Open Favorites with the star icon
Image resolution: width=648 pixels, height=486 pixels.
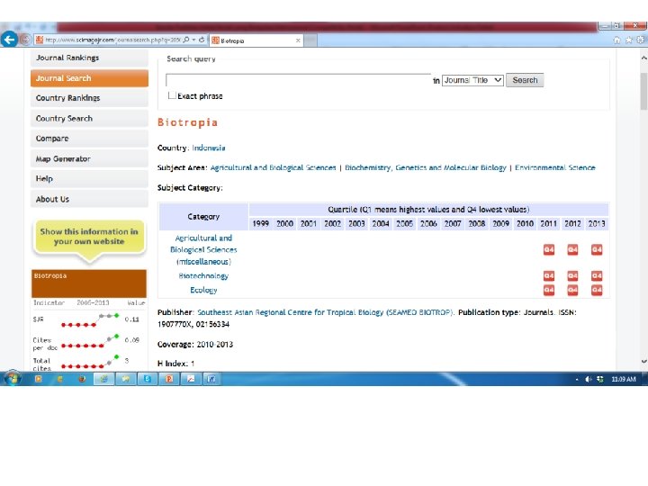point(628,40)
